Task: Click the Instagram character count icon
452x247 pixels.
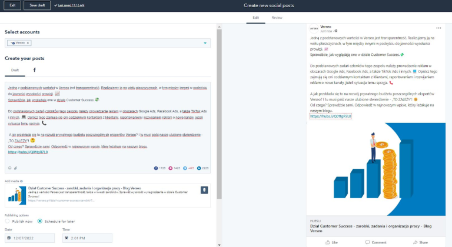Action: click(170, 168)
